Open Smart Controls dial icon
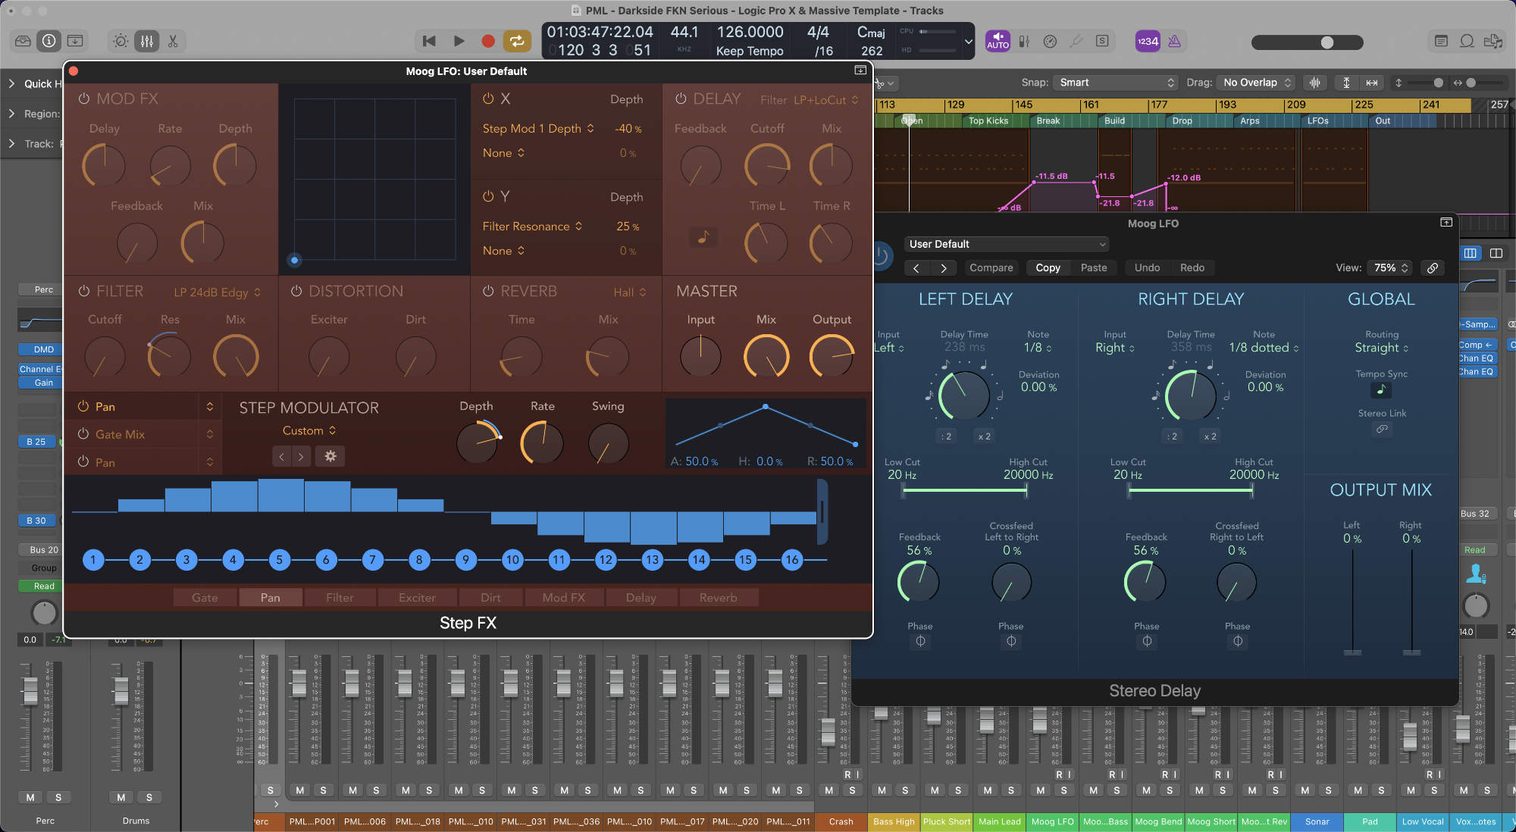 (121, 41)
